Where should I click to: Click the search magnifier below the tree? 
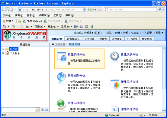(x=37, y=110)
